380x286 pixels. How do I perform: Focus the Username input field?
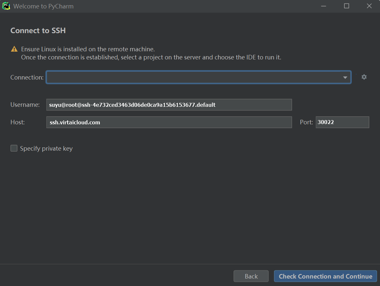click(x=169, y=105)
